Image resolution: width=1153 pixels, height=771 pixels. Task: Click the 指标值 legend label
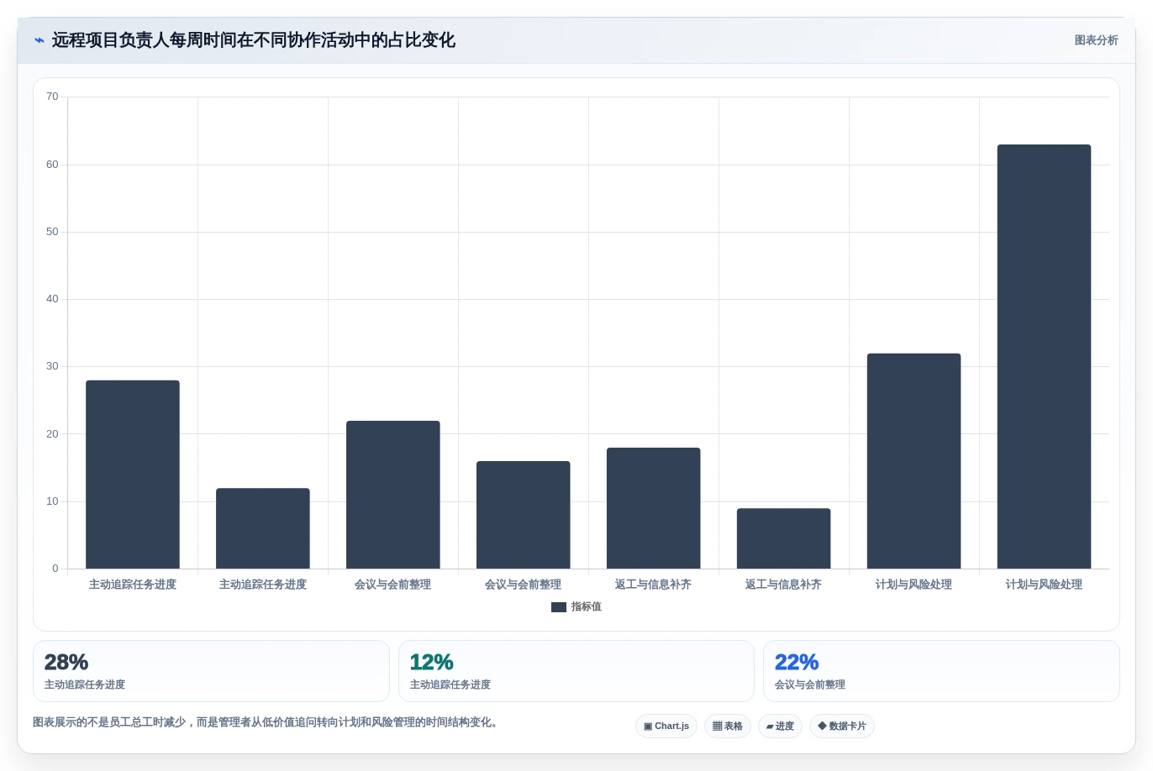(587, 607)
